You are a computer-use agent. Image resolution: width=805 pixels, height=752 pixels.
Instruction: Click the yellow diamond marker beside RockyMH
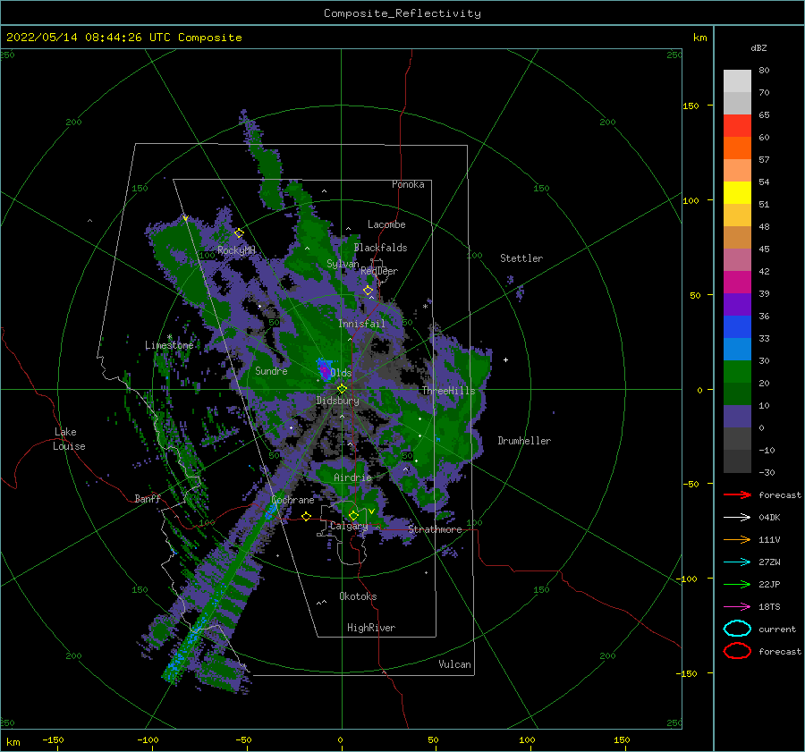click(239, 233)
